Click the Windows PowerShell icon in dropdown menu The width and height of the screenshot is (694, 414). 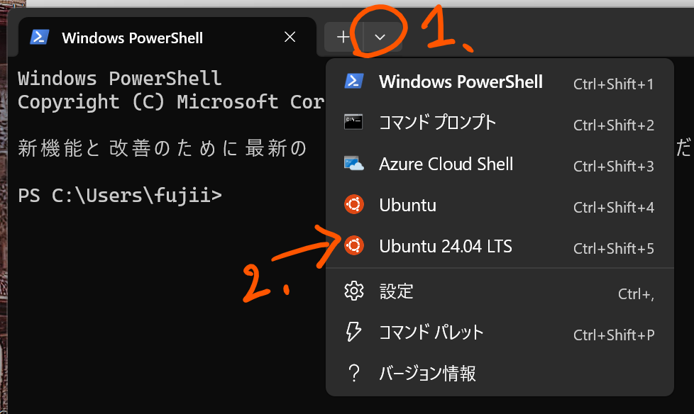point(353,82)
